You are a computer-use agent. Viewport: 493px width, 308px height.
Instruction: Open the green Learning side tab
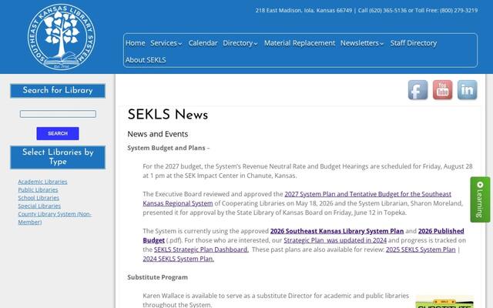click(x=480, y=199)
